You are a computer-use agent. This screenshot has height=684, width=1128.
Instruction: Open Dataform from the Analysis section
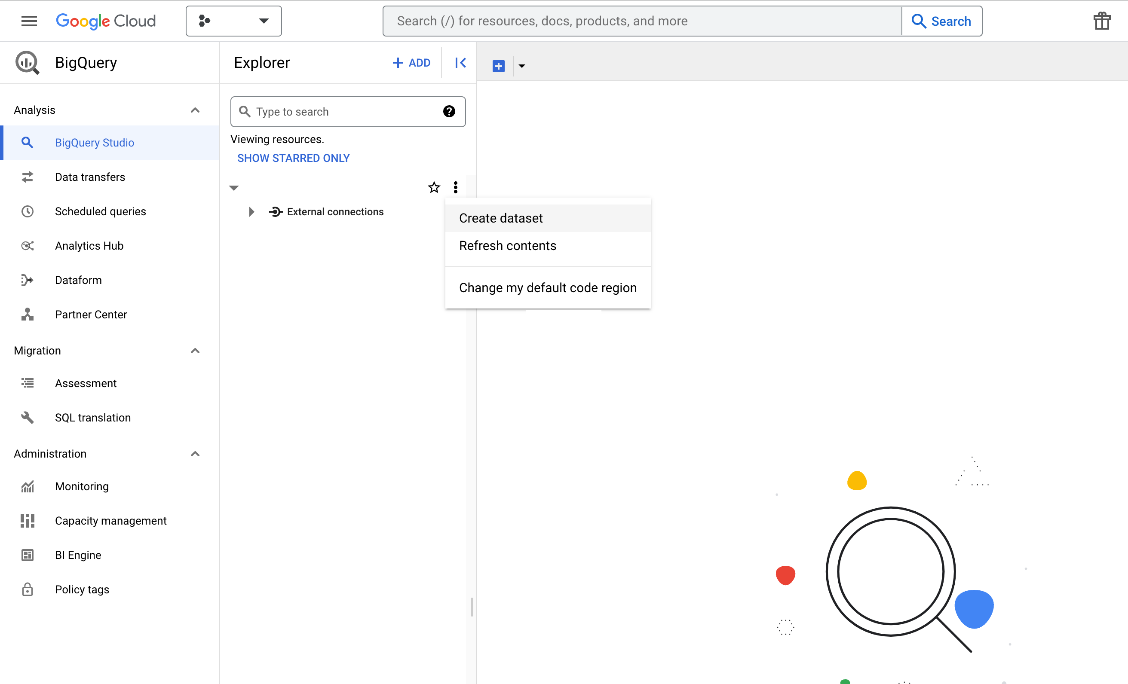tap(78, 280)
